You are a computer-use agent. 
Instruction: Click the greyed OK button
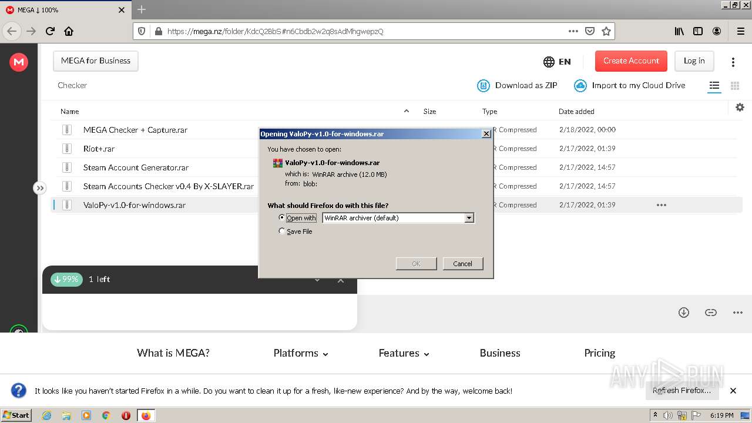coord(416,264)
